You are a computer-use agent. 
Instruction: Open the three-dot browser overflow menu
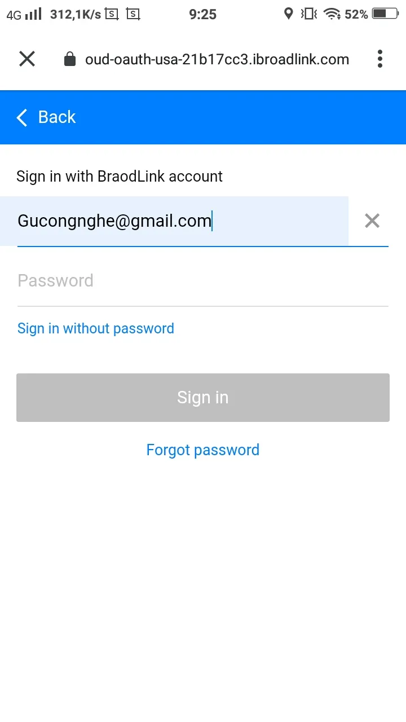coord(380,59)
